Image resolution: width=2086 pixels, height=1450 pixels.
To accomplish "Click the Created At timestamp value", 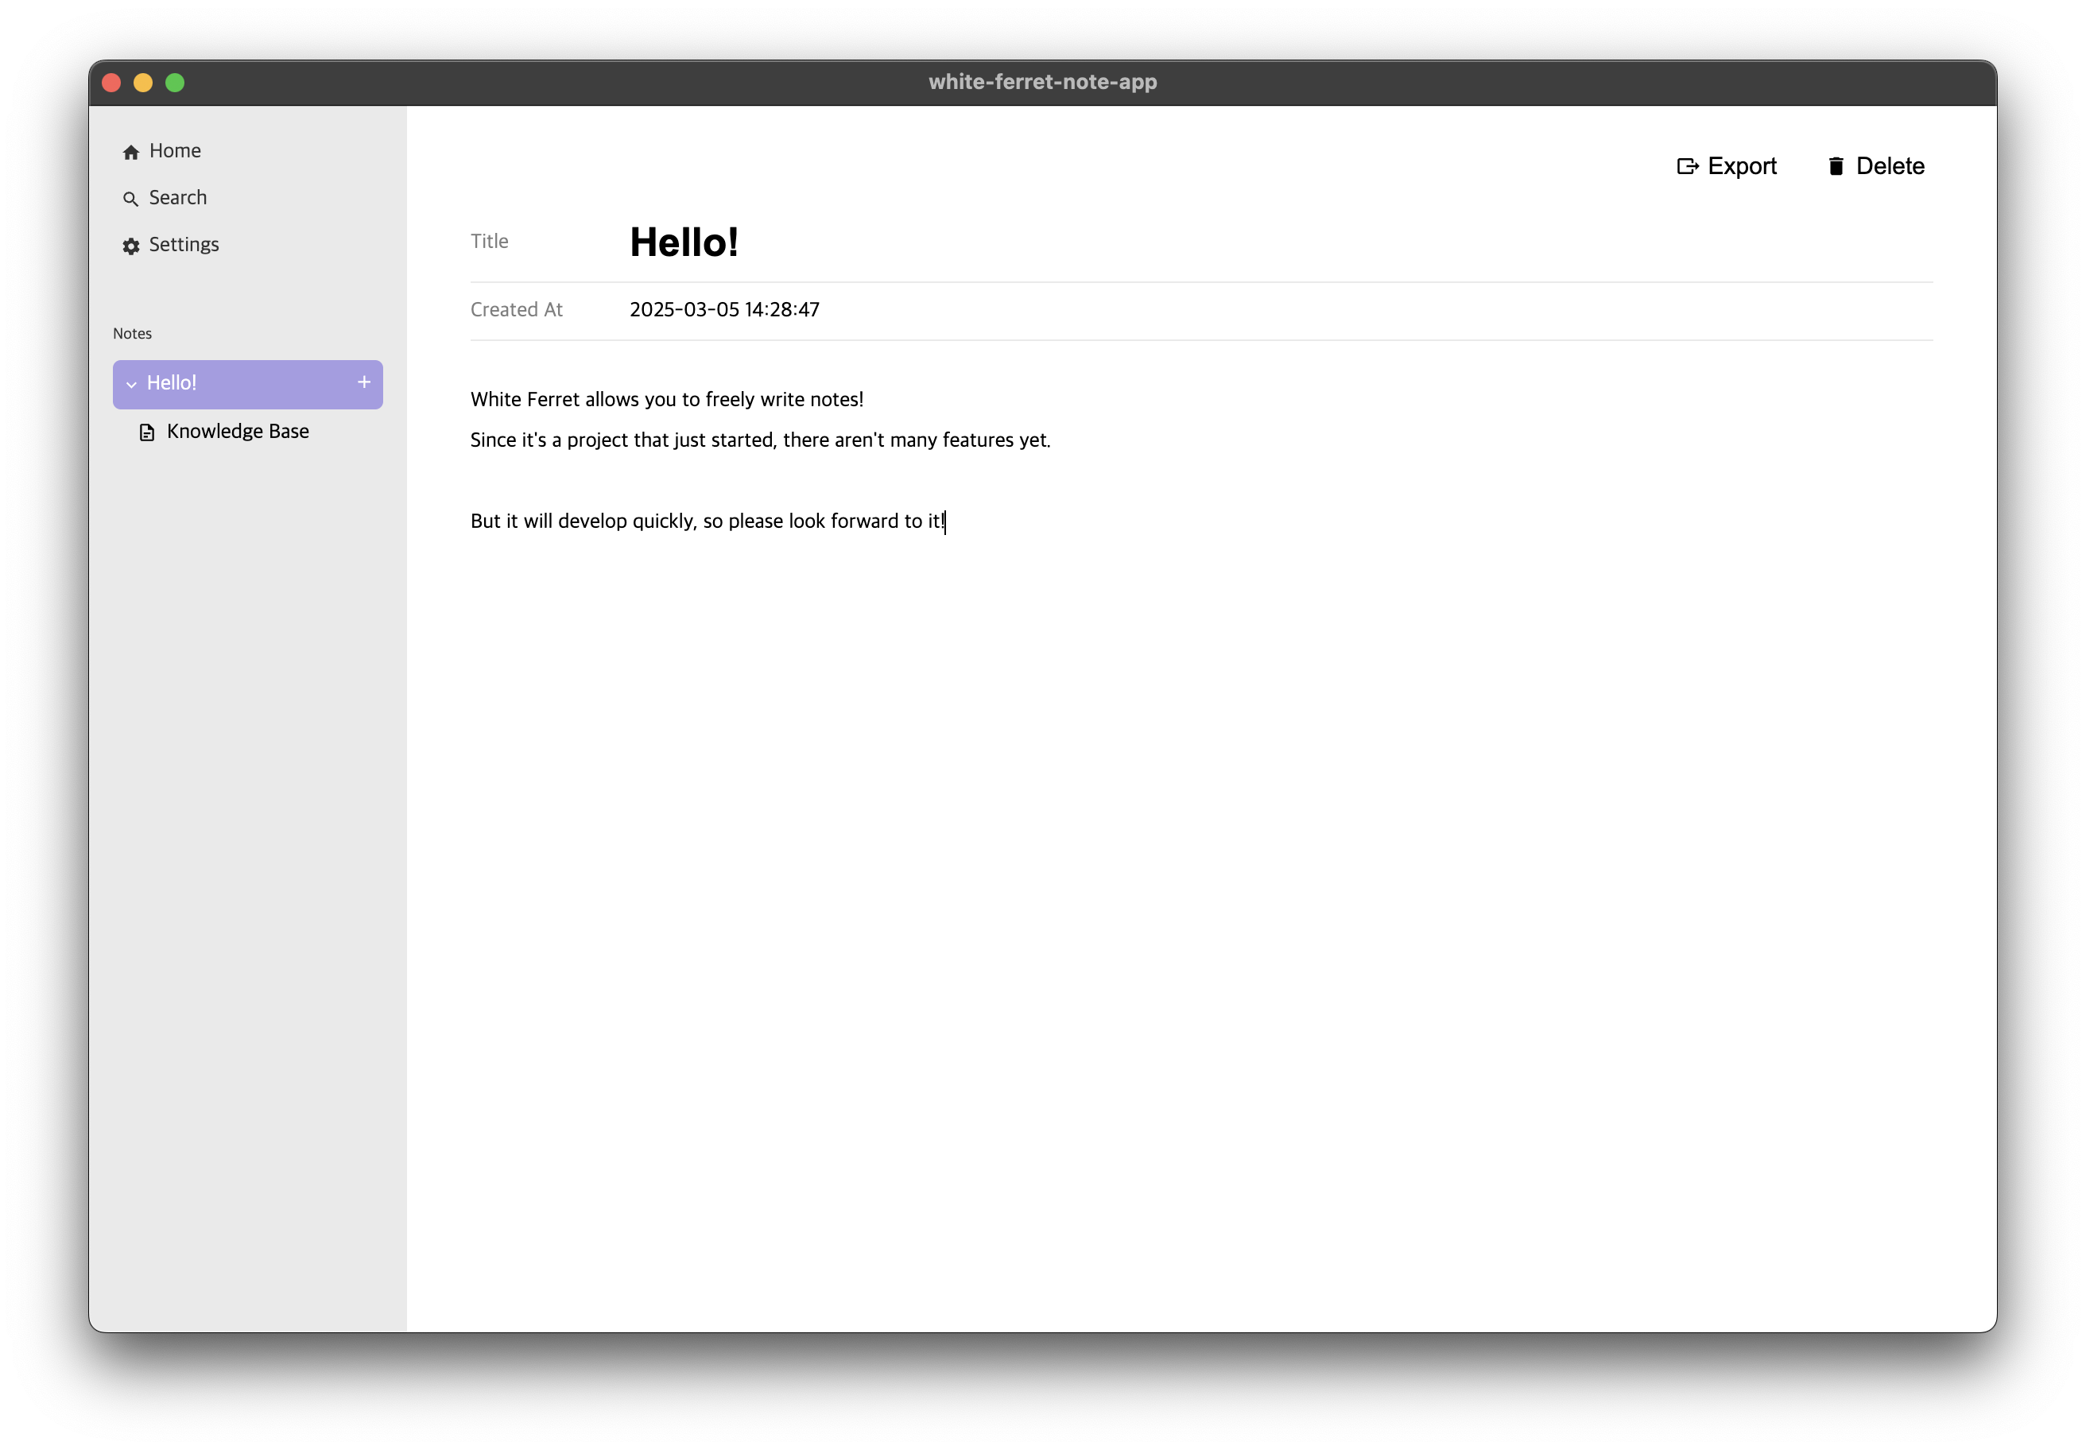I will click(723, 309).
